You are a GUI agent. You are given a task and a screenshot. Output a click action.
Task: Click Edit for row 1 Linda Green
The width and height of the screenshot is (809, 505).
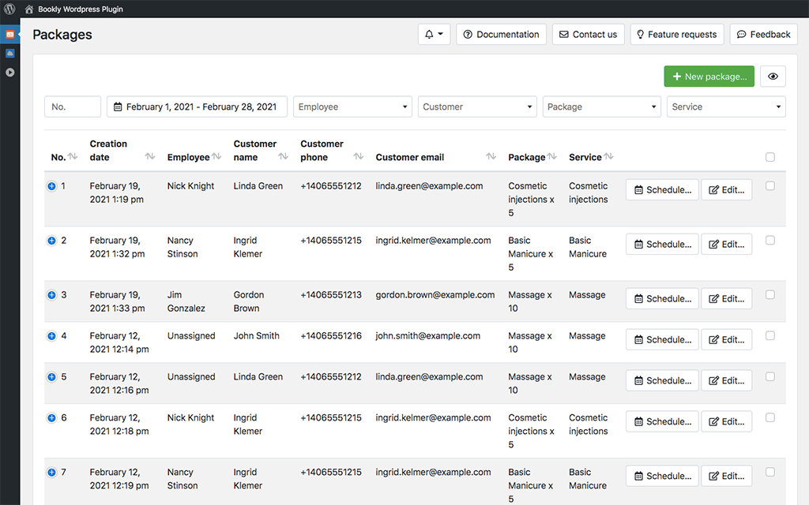pos(727,189)
